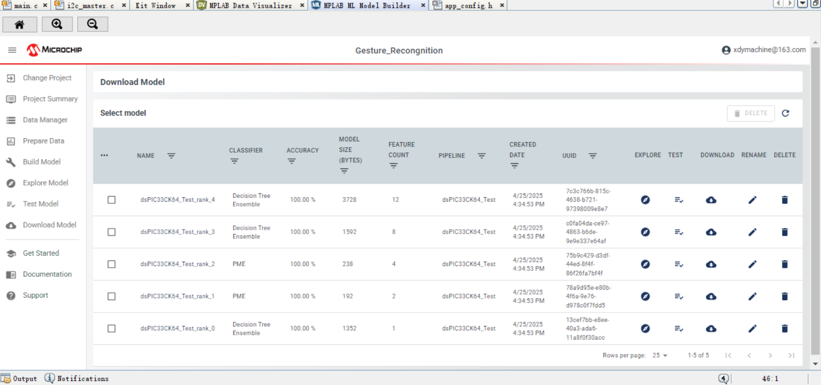Delete model dsPIC33CK64_Test_rank_1 via trash icon

785,296
